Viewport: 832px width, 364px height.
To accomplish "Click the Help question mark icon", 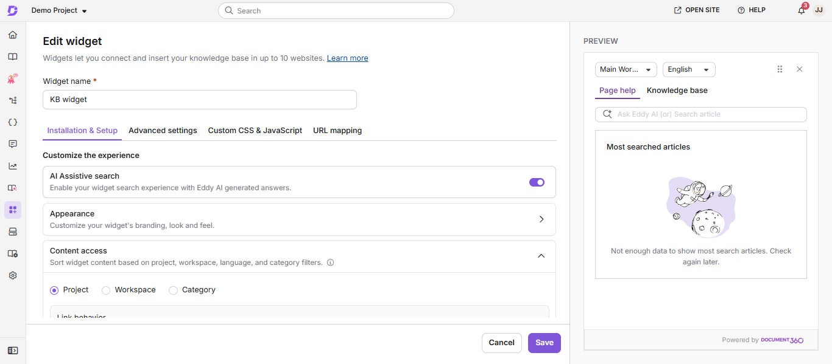I will click(x=741, y=10).
